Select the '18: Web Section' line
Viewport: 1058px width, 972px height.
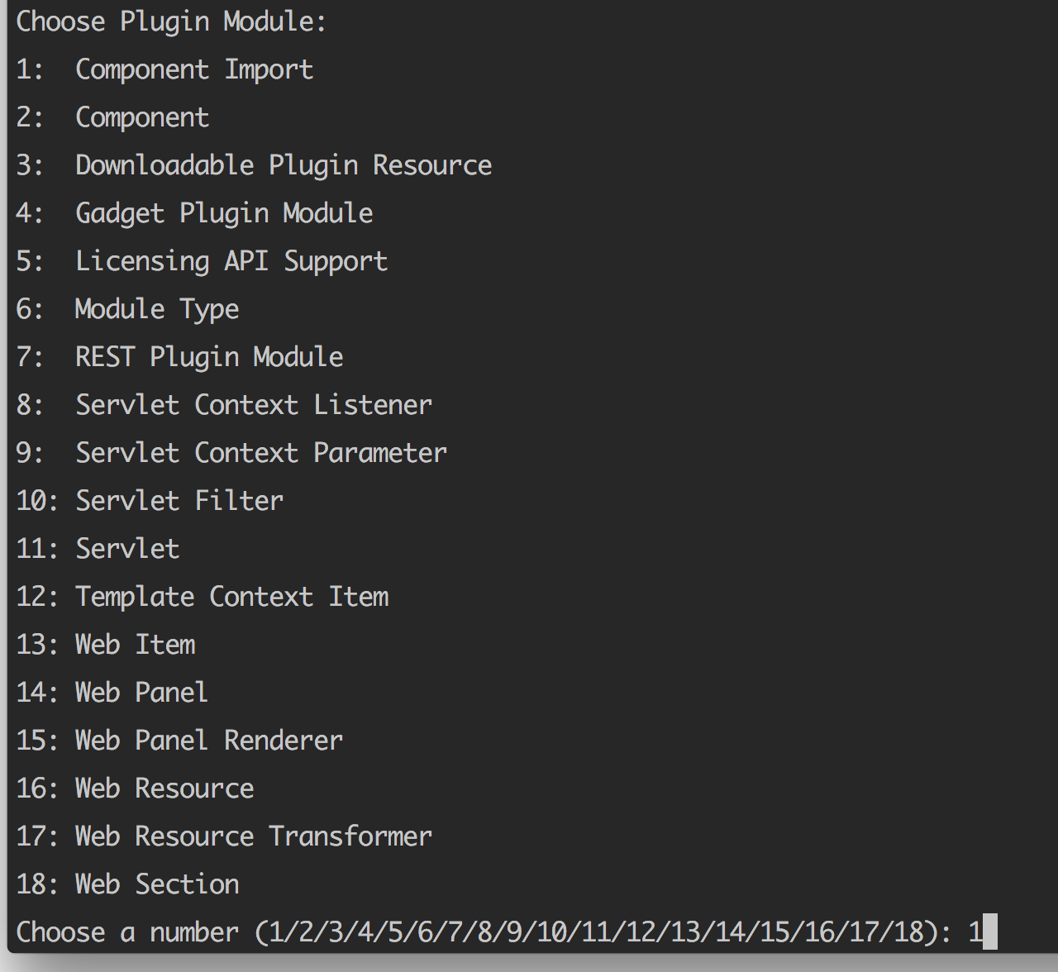coord(127,884)
